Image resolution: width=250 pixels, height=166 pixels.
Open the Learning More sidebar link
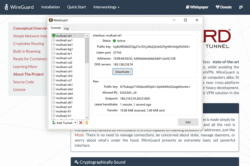[25, 67]
